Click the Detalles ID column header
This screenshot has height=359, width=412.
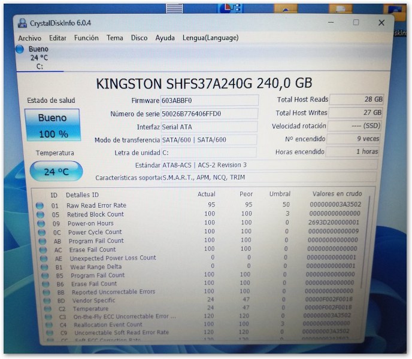pyautogui.click(x=82, y=195)
